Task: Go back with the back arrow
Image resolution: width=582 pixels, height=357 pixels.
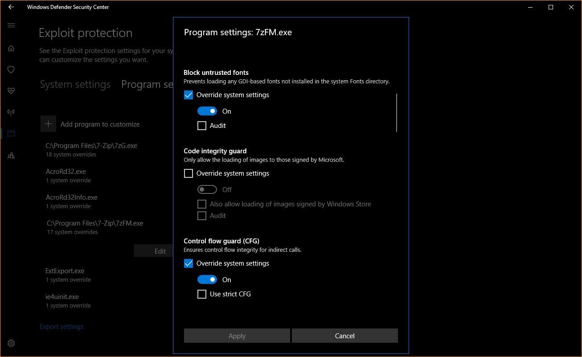Action: (11, 7)
